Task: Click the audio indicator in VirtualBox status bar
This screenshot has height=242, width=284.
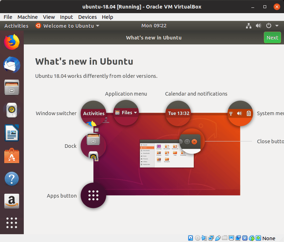Action: [204, 238]
